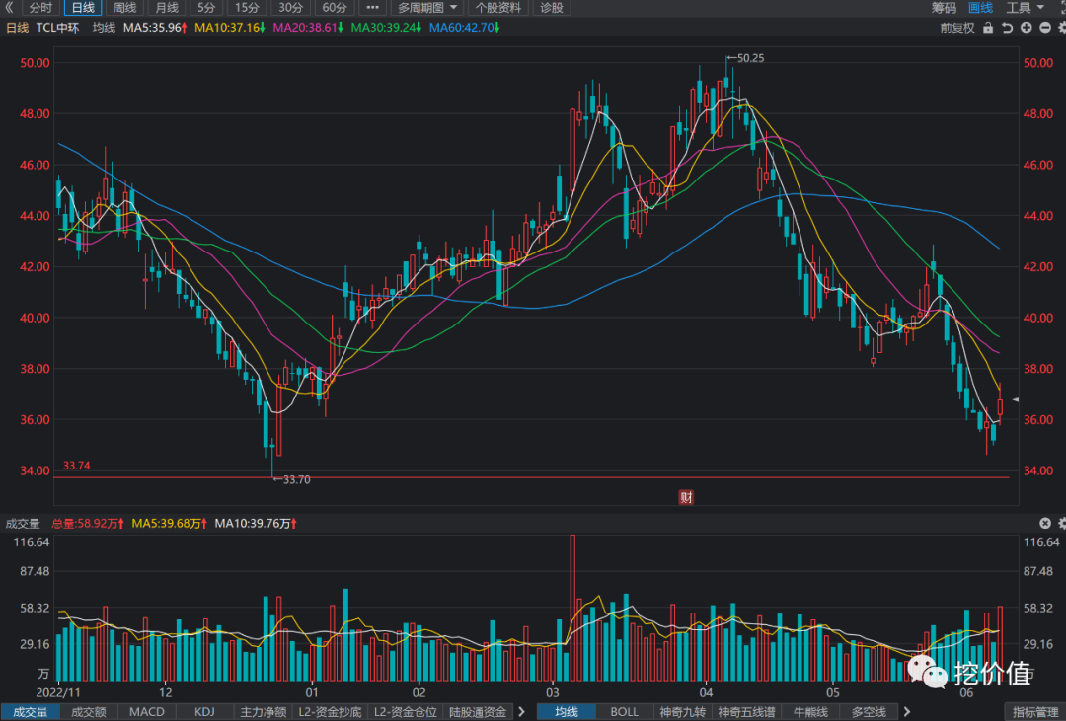The width and height of the screenshot is (1066, 721).
Task: Switch to the BOLL main indicator
Action: (624, 712)
